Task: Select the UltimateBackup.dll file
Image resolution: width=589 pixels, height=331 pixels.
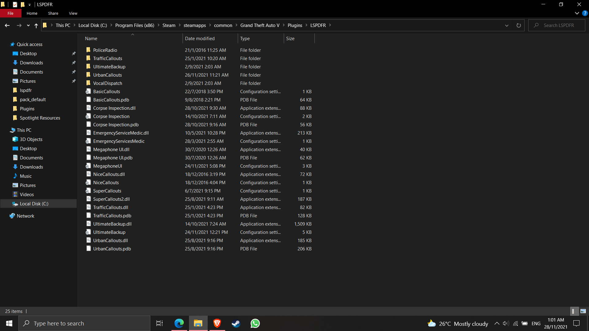Action: pyautogui.click(x=112, y=224)
